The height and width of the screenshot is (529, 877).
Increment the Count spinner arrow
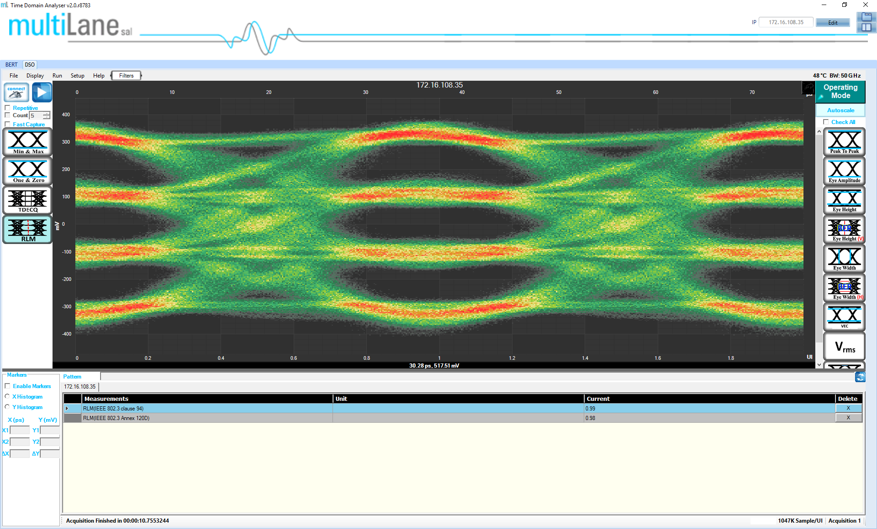tap(47, 114)
